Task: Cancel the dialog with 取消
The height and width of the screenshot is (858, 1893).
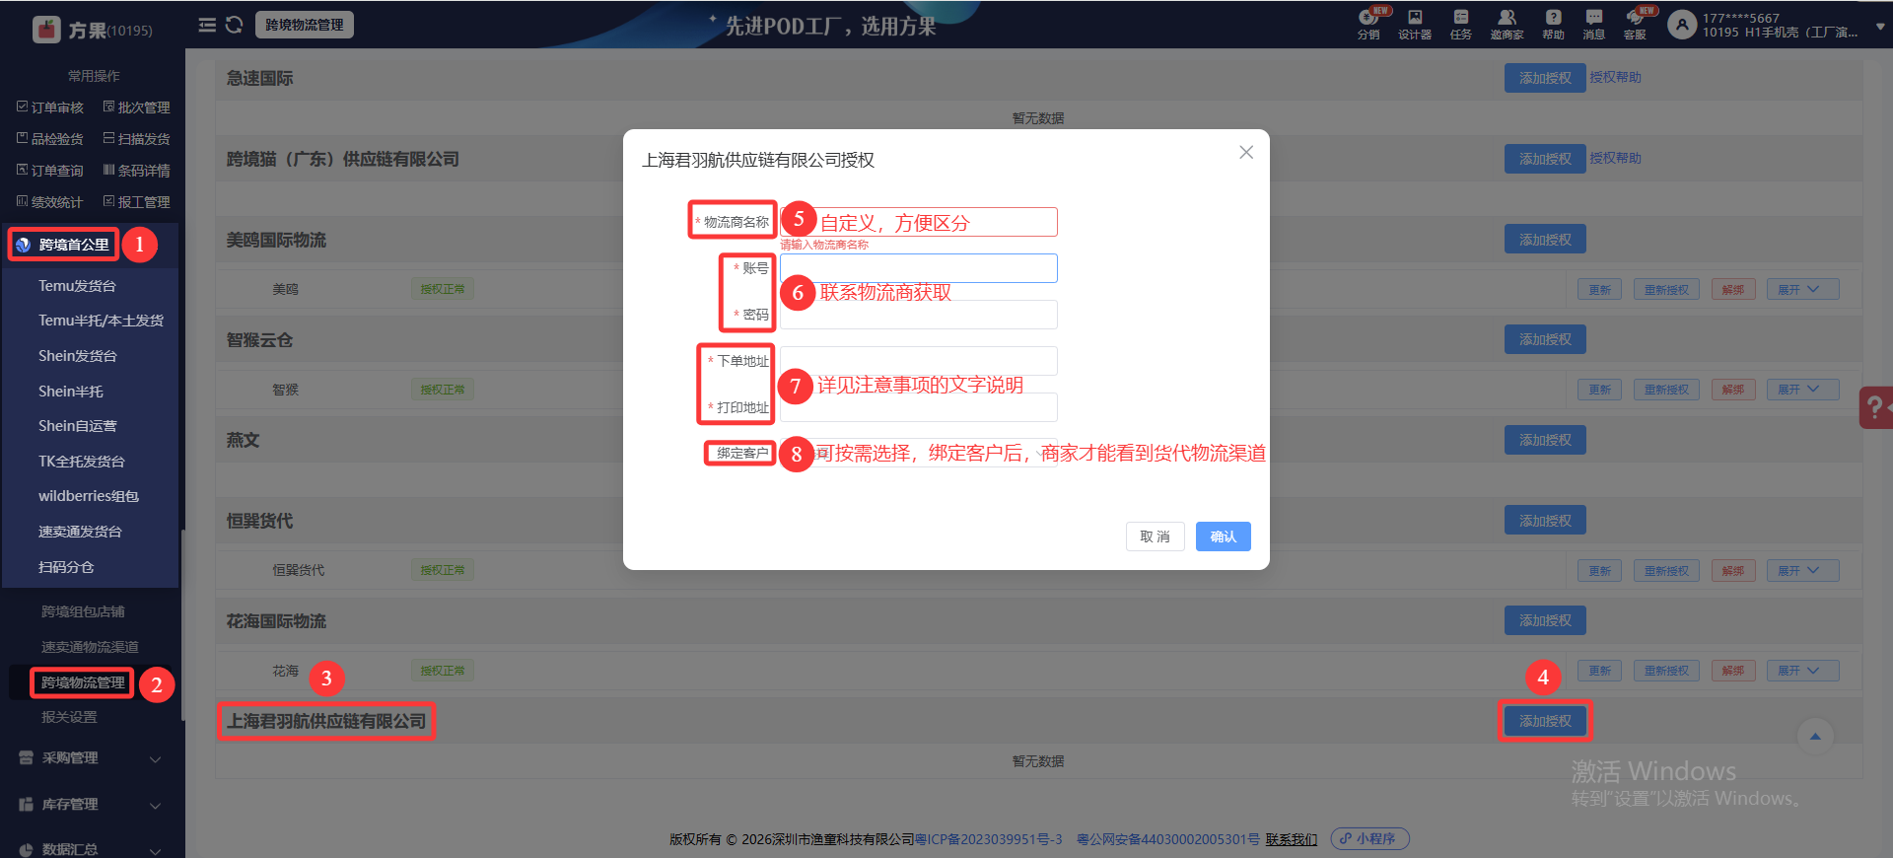Action: pyautogui.click(x=1155, y=536)
